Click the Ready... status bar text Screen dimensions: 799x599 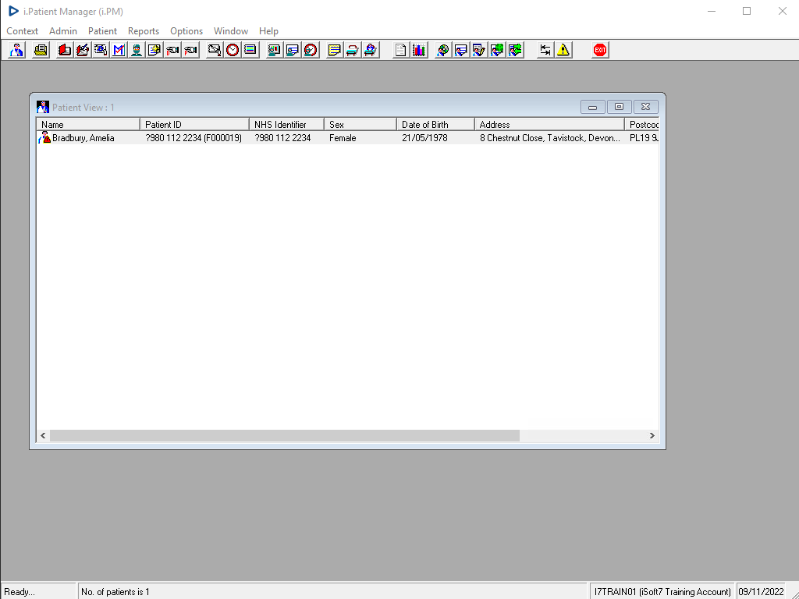[20, 592]
